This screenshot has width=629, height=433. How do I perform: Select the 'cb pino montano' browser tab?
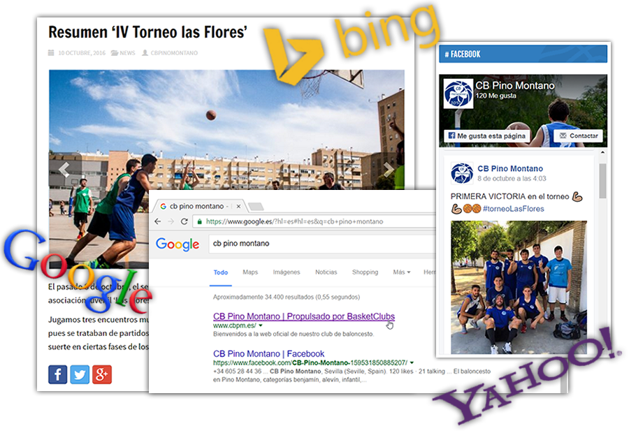(199, 206)
